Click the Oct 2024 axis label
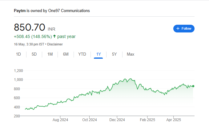209x127 pixels. (x=90, y=120)
